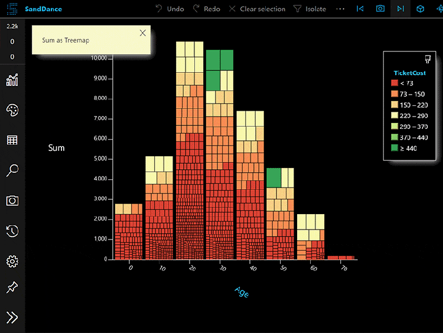The width and height of the screenshot is (443, 333).
Task: Click the pin sidebar icon
Action: [12, 288]
